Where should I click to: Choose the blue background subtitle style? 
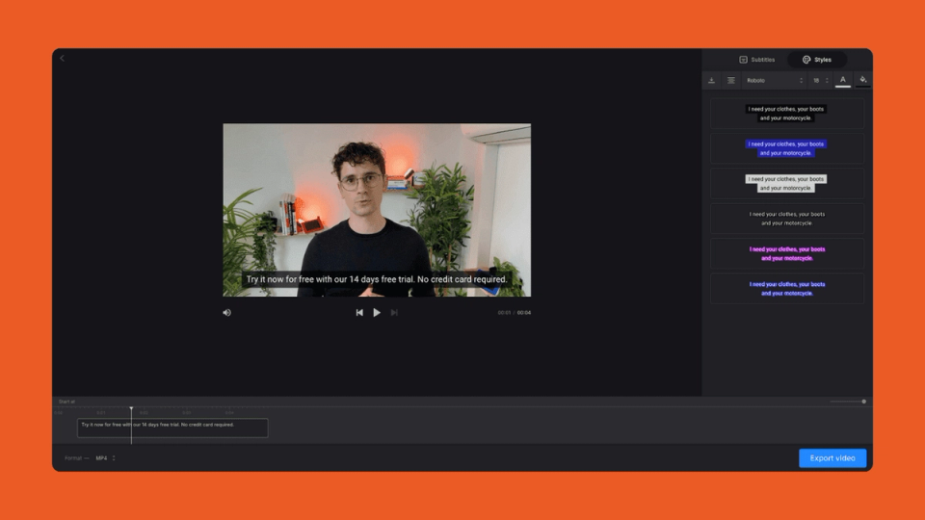[x=787, y=148]
